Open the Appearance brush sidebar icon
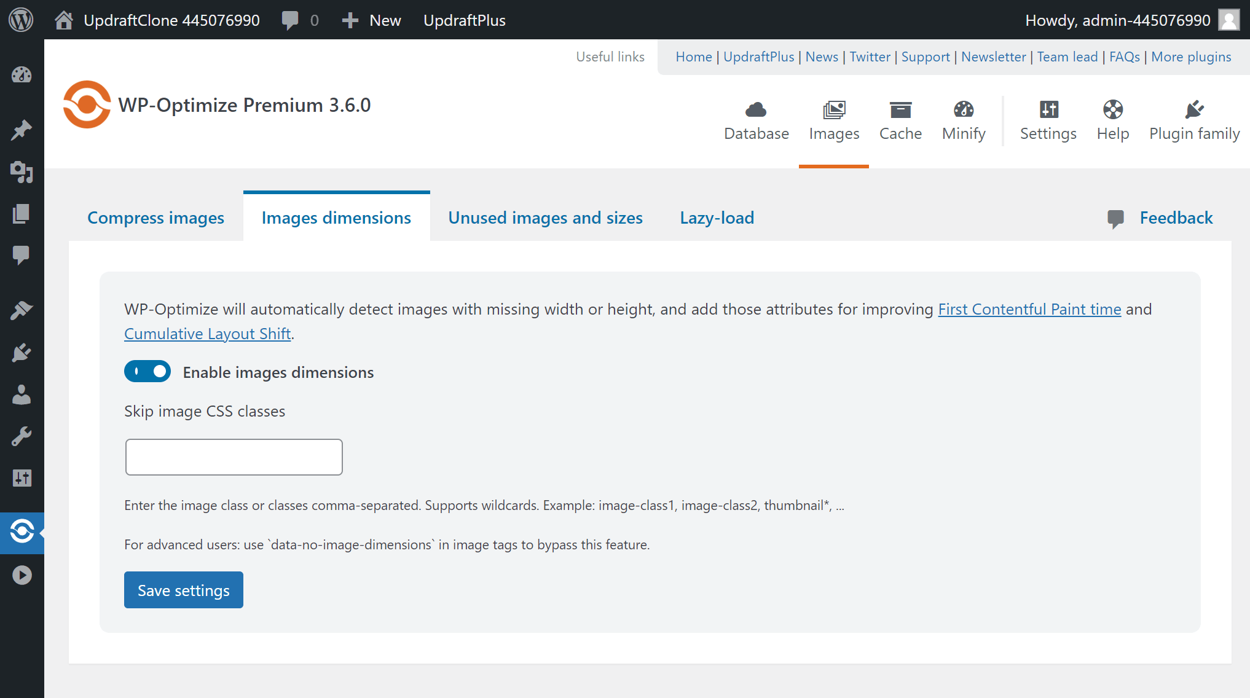Screen dimensions: 1250x698 click(x=22, y=310)
